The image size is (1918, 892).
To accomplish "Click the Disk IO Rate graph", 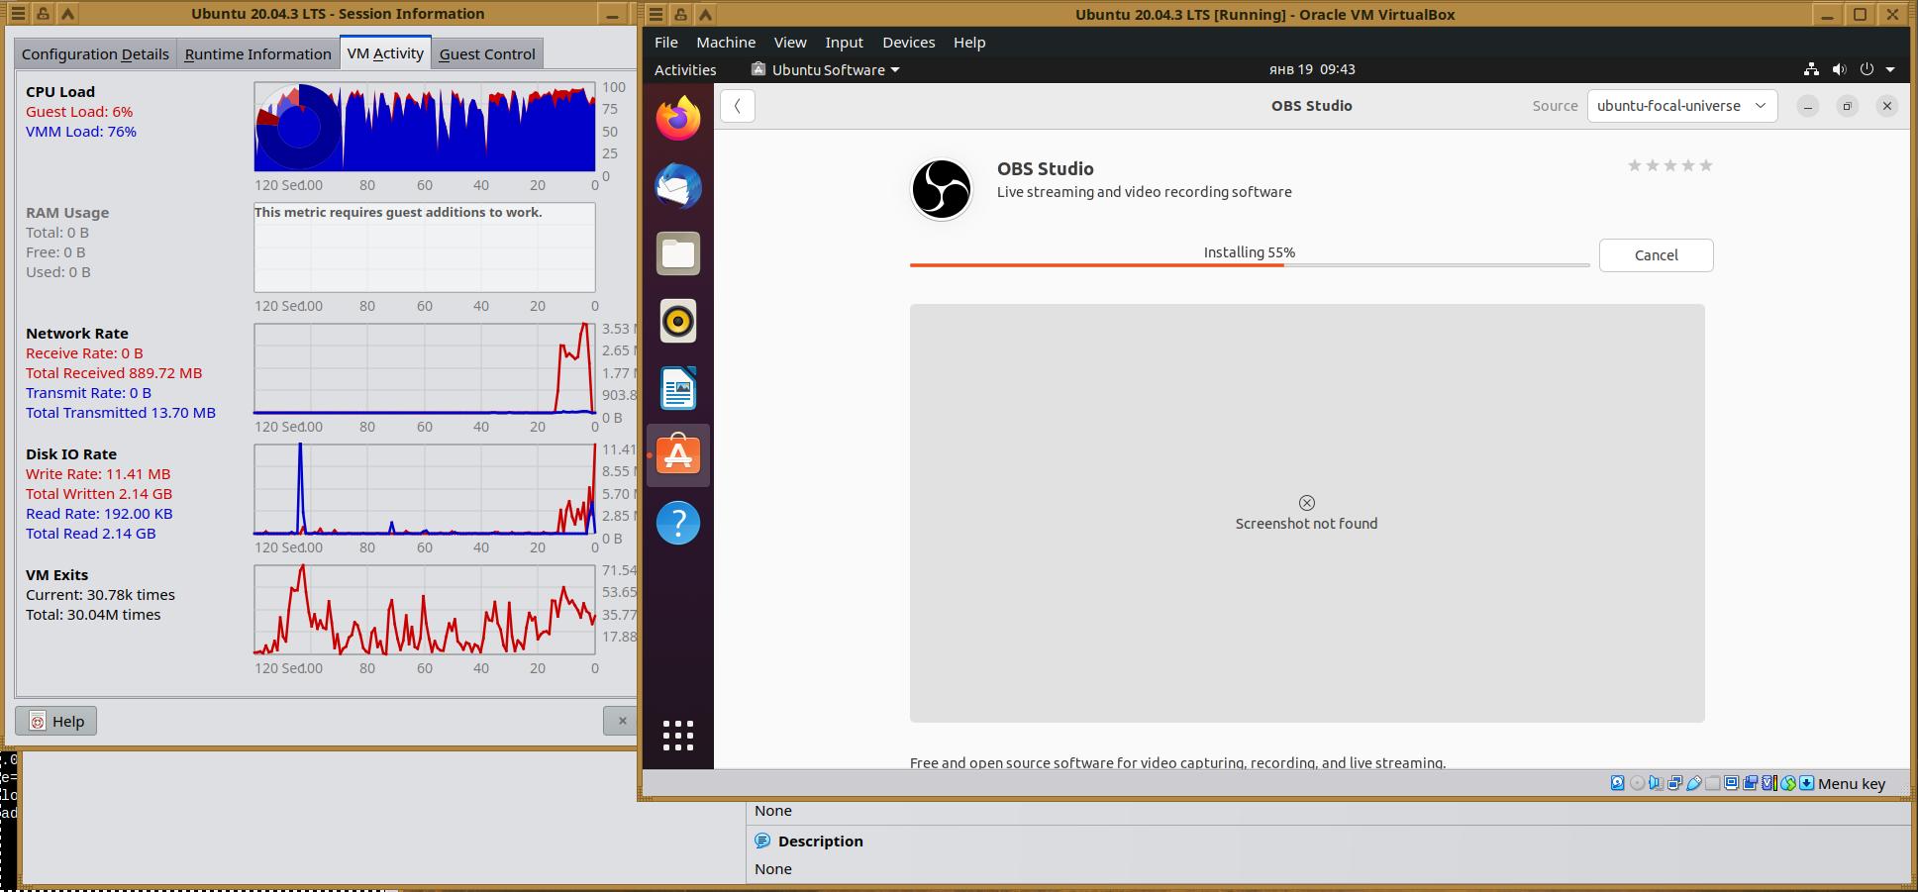I will (425, 489).
